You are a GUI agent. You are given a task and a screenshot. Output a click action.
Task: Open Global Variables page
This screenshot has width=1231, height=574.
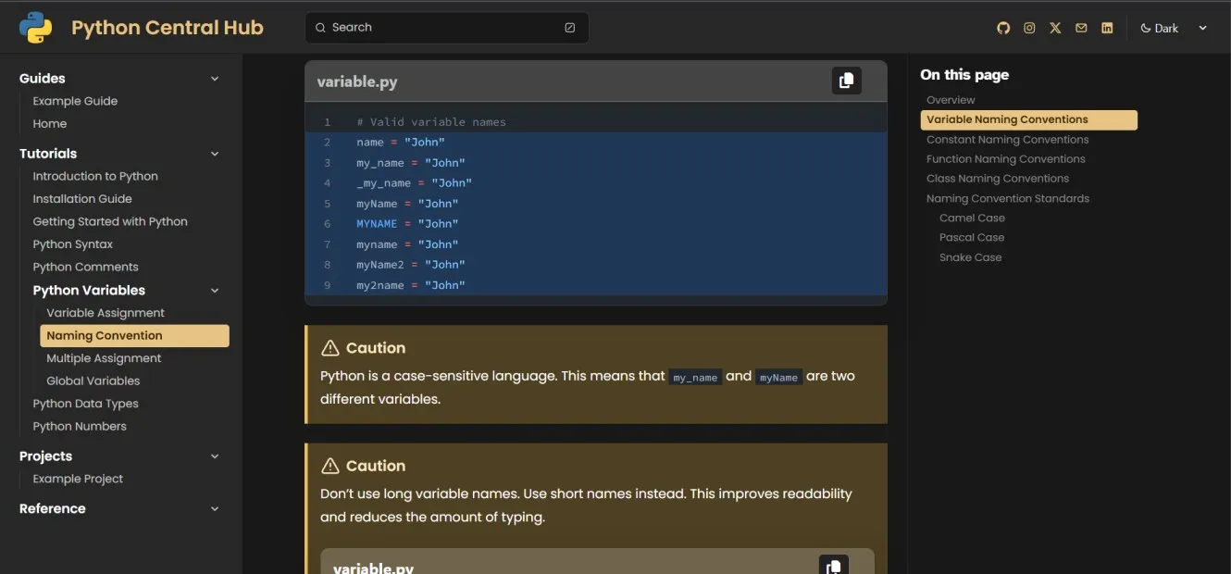[x=93, y=381]
